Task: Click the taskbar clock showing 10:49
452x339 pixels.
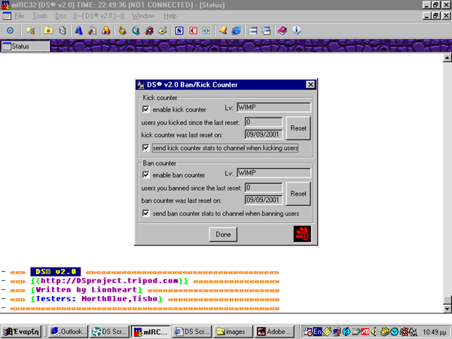Action: 434,332
